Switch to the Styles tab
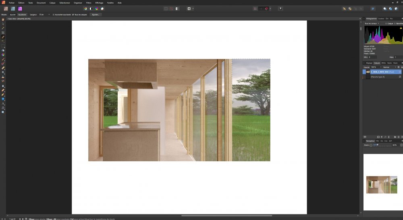The width and height of the screenshot is (403, 220). coord(389,63)
